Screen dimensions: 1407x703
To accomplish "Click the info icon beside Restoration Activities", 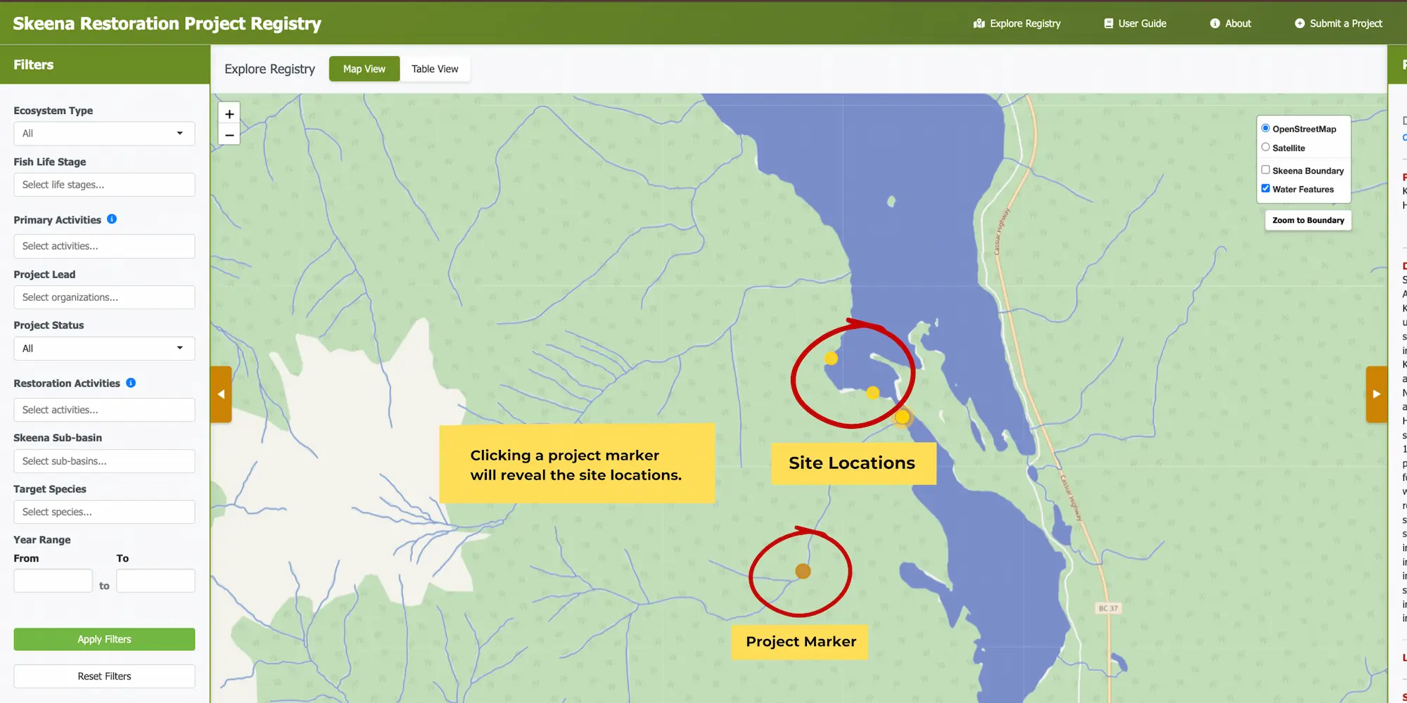I will click(130, 383).
